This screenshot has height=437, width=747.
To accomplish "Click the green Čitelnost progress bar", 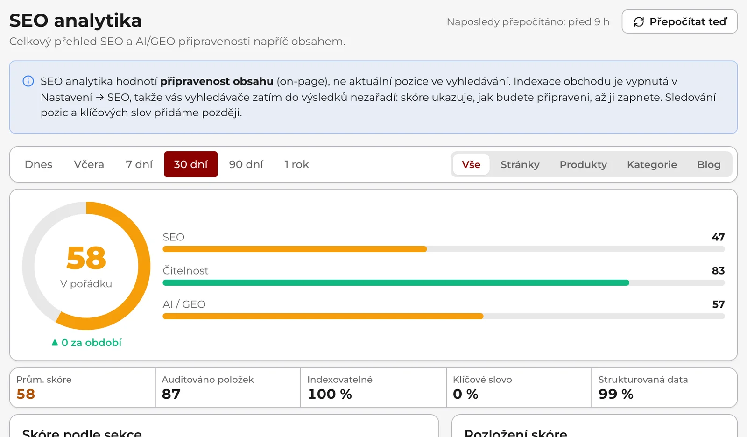I will [x=444, y=283].
